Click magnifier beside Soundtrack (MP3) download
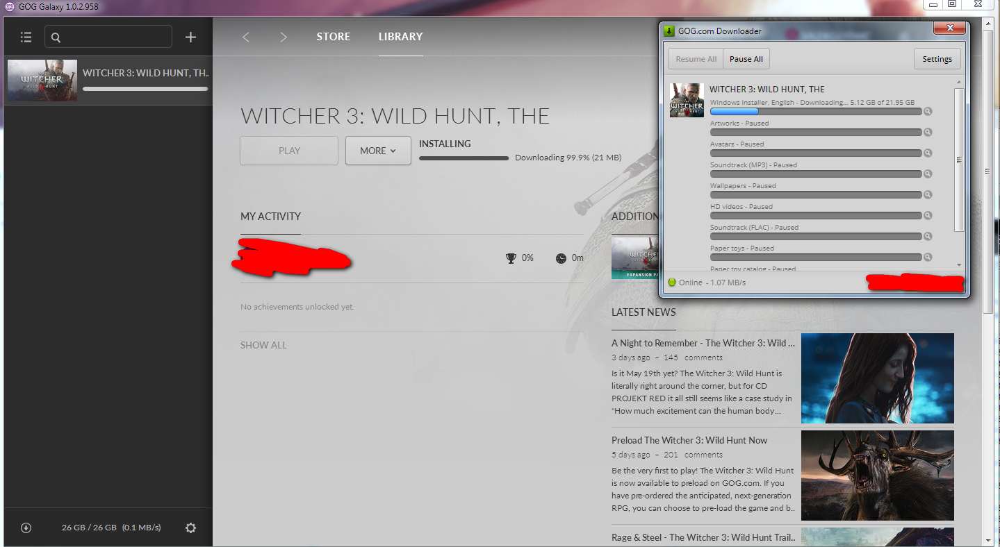 pyautogui.click(x=928, y=174)
